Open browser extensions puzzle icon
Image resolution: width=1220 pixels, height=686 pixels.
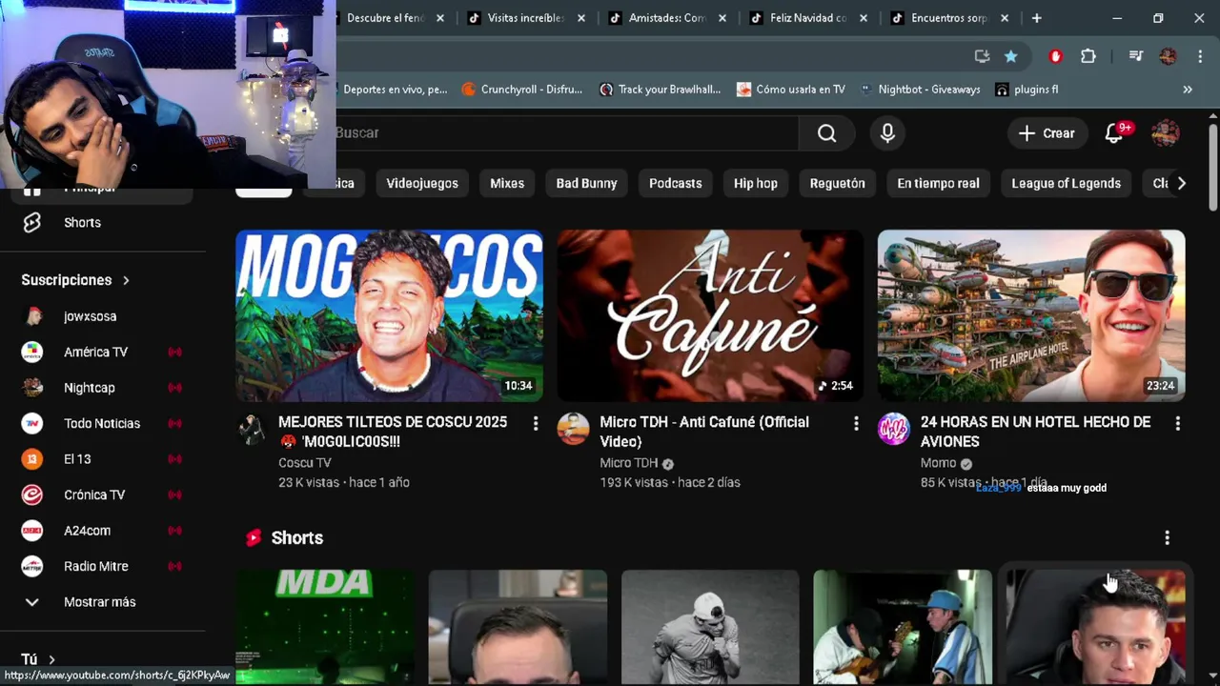click(x=1088, y=56)
